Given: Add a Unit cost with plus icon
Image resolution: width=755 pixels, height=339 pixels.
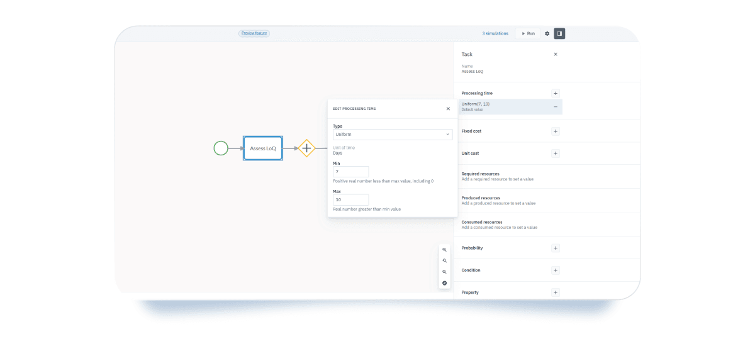Looking at the screenshot, I should 556,153.
